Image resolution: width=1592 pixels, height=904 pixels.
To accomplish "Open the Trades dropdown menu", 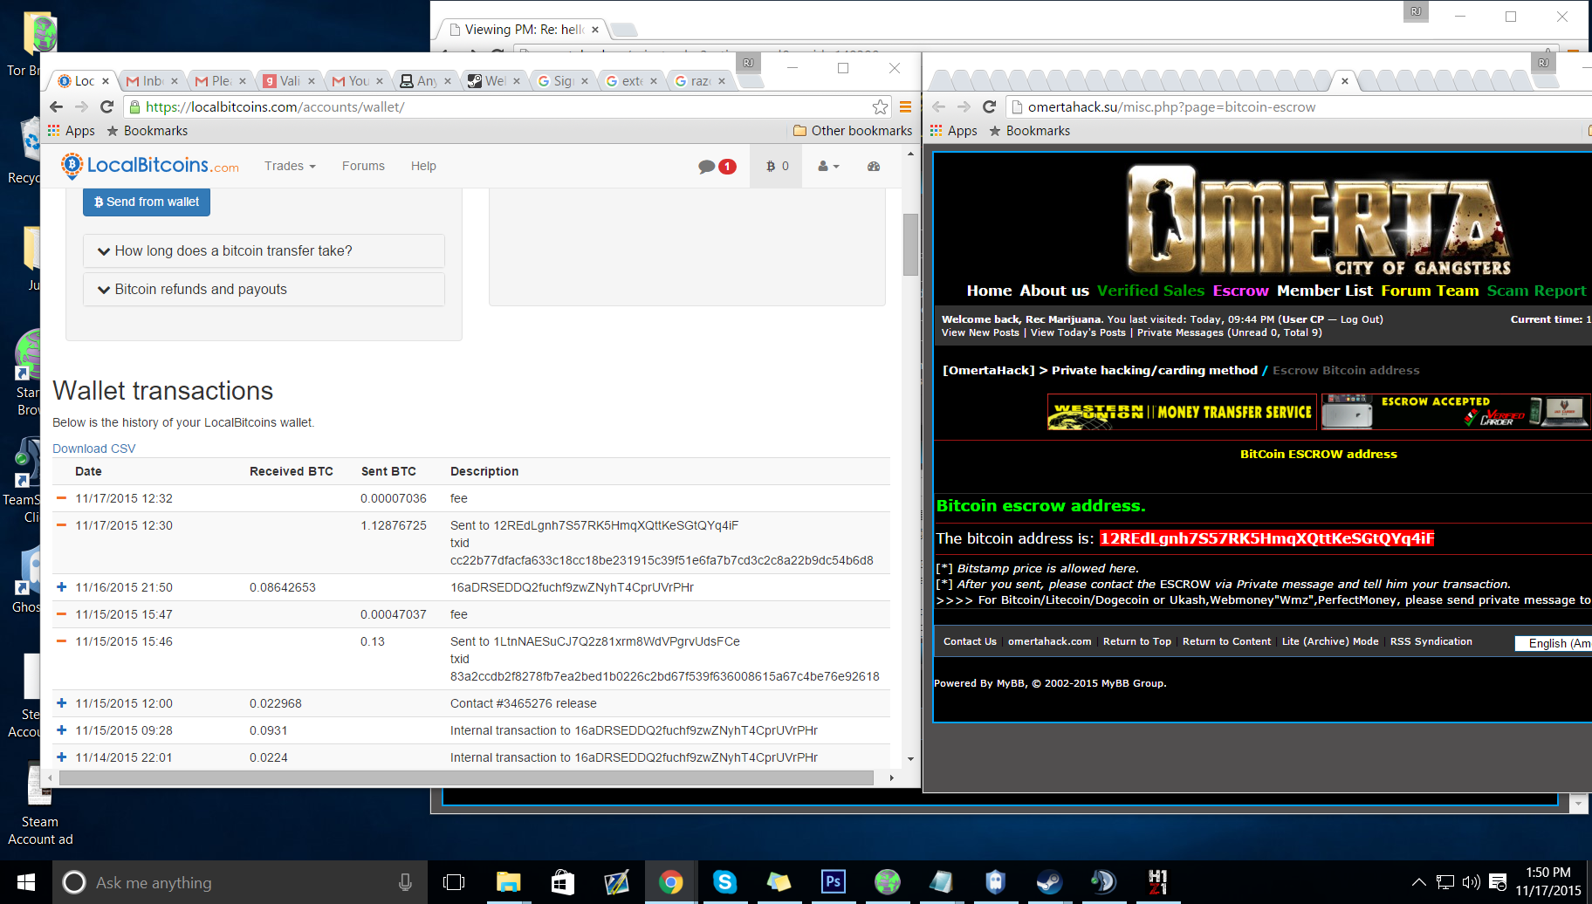I will 290,166.
